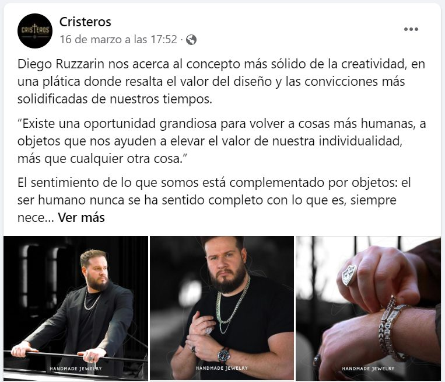Click Handmade Jewelry watermark on blazer photo
This screenshot has height=382, width=445.
coord(76,369)
